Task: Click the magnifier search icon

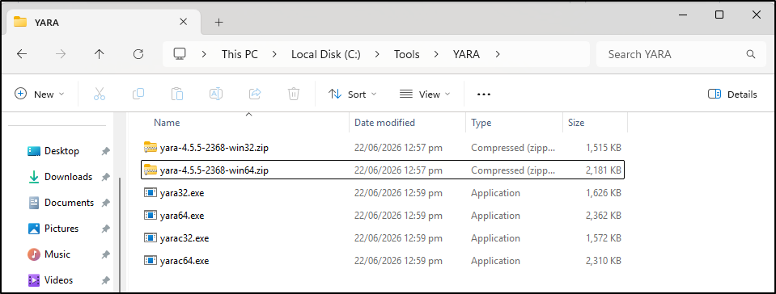Action: click(750, 54)
